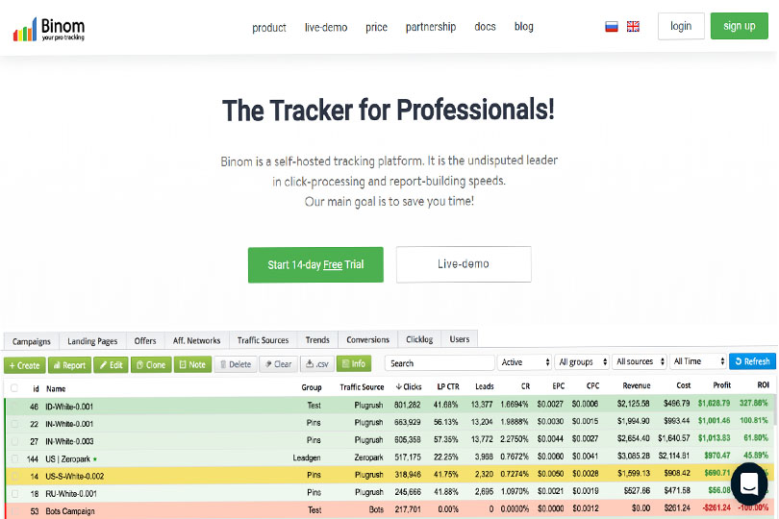
Task: Click profit value $1,628.79
Action: click(714, 403)
